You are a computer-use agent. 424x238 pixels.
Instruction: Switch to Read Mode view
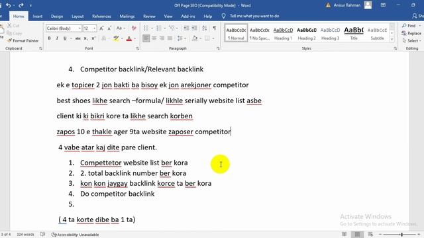click(344, 234)
